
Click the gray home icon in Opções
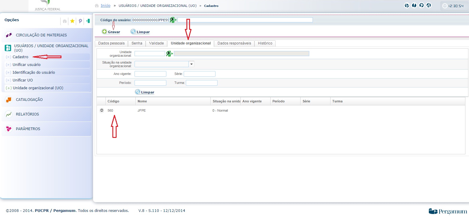click(65, 21)
